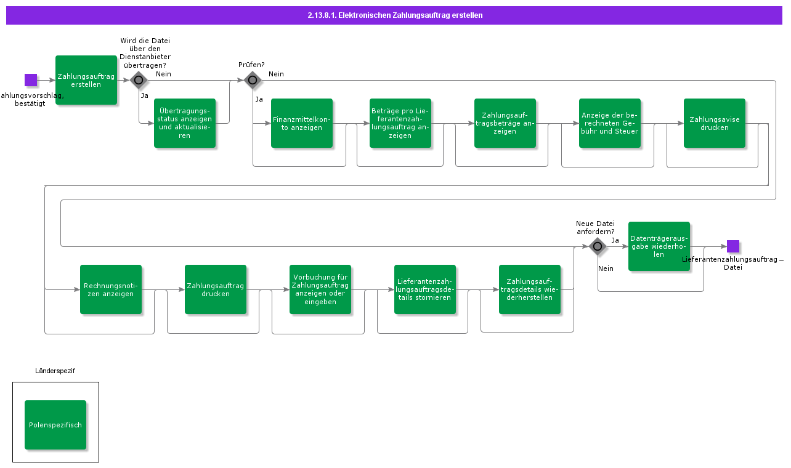Select the 'Wird die Datei über den Dienstanbieter übertragen?' gateway
Image resolution: width=791 pixels, height=468 pixels.
click(x=139, y=80)
